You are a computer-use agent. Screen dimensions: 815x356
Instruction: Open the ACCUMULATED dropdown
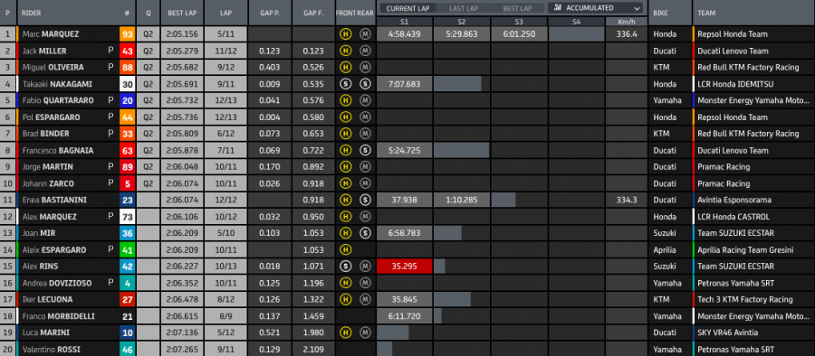coord(595,8)
